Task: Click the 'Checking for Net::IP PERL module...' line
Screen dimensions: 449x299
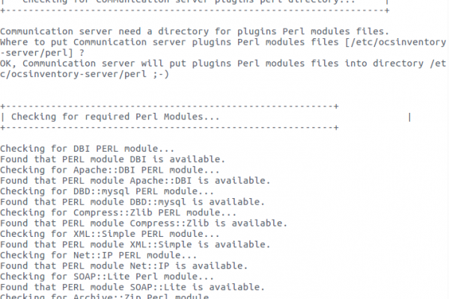Action: click(x=98, y=255)
